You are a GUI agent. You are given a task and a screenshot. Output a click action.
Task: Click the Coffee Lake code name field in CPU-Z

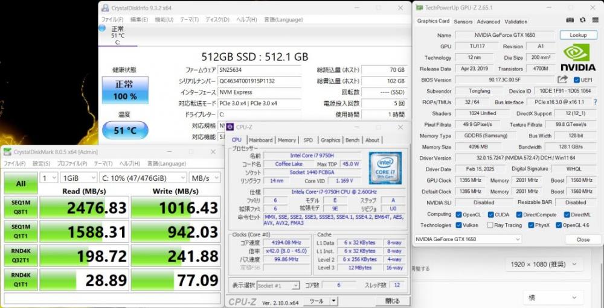click(289, 164)
